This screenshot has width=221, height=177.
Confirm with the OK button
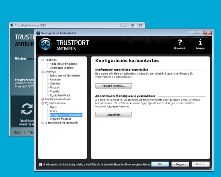coord(160,164)
